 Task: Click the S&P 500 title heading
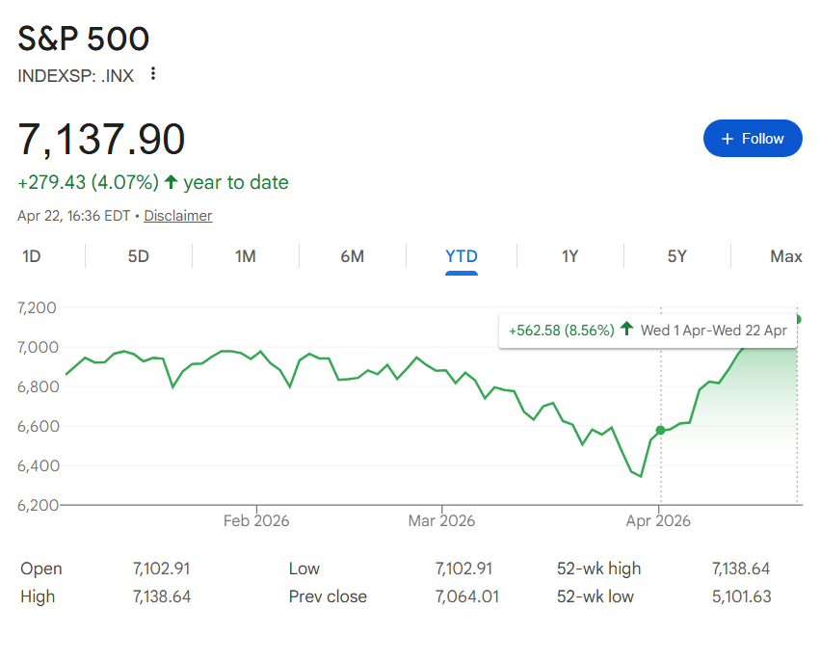(x=83, y=39)
